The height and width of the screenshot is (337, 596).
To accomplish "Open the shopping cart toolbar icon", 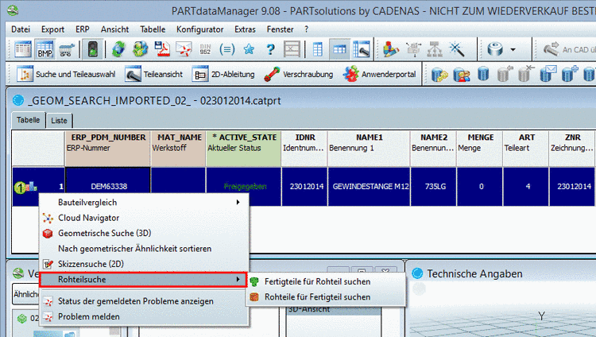I will click(67, 49).
